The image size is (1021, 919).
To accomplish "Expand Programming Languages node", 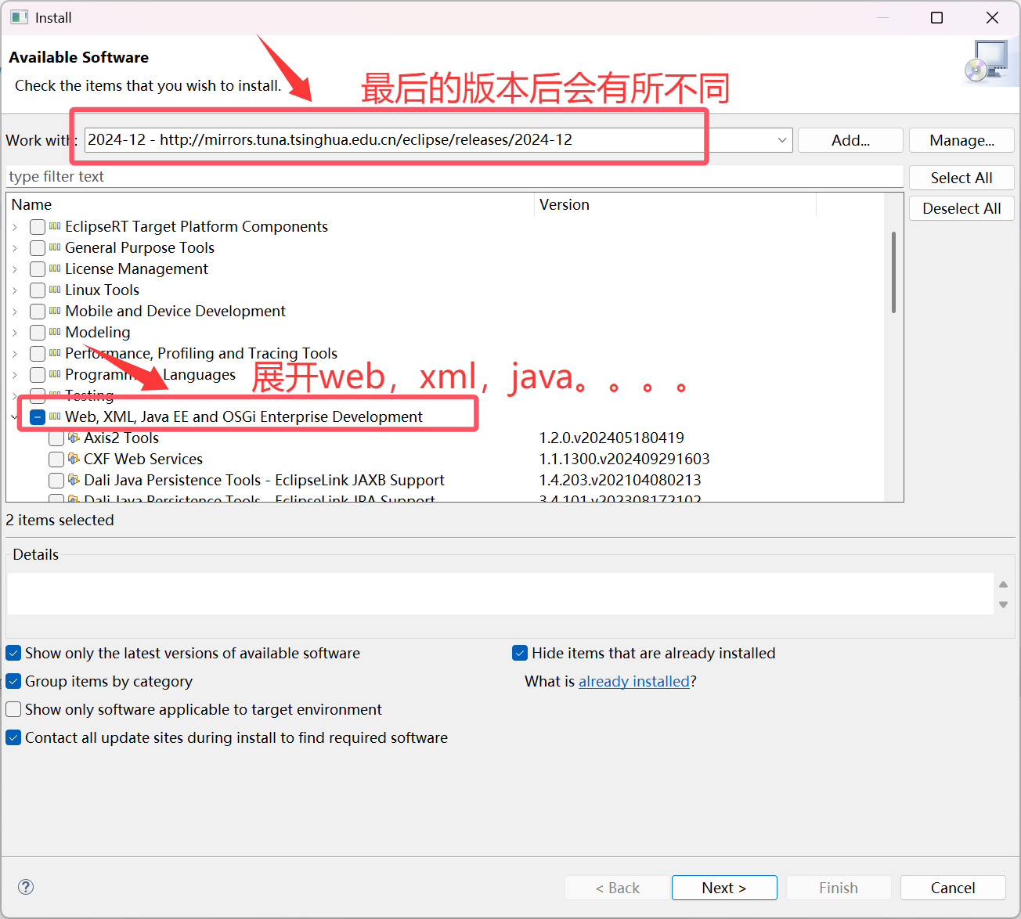I will click(x=15, y=375).
